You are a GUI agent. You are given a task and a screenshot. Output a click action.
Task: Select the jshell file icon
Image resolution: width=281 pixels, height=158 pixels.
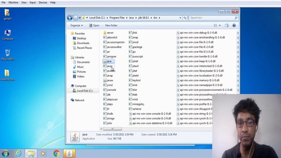pyautogui.click(x=130, y=61)
